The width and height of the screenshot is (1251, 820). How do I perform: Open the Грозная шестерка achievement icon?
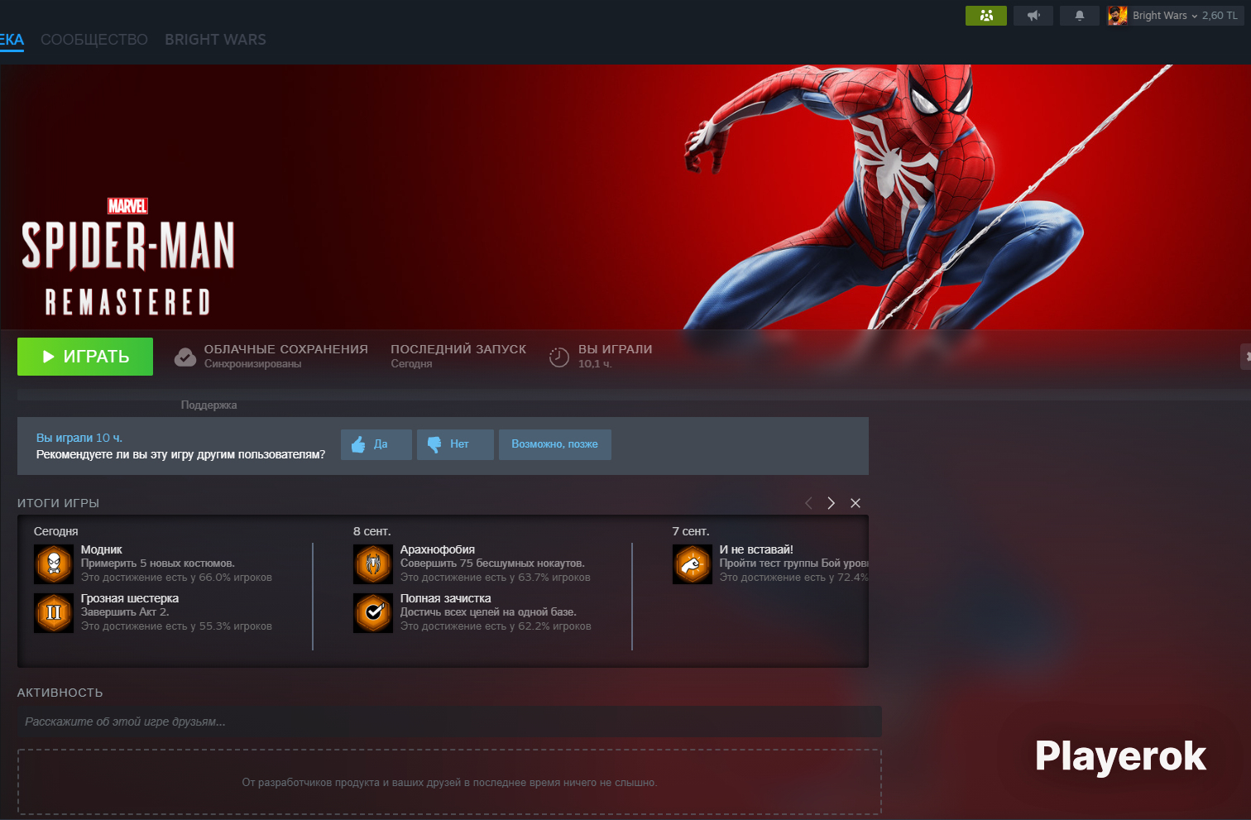(x=54, y=612)
